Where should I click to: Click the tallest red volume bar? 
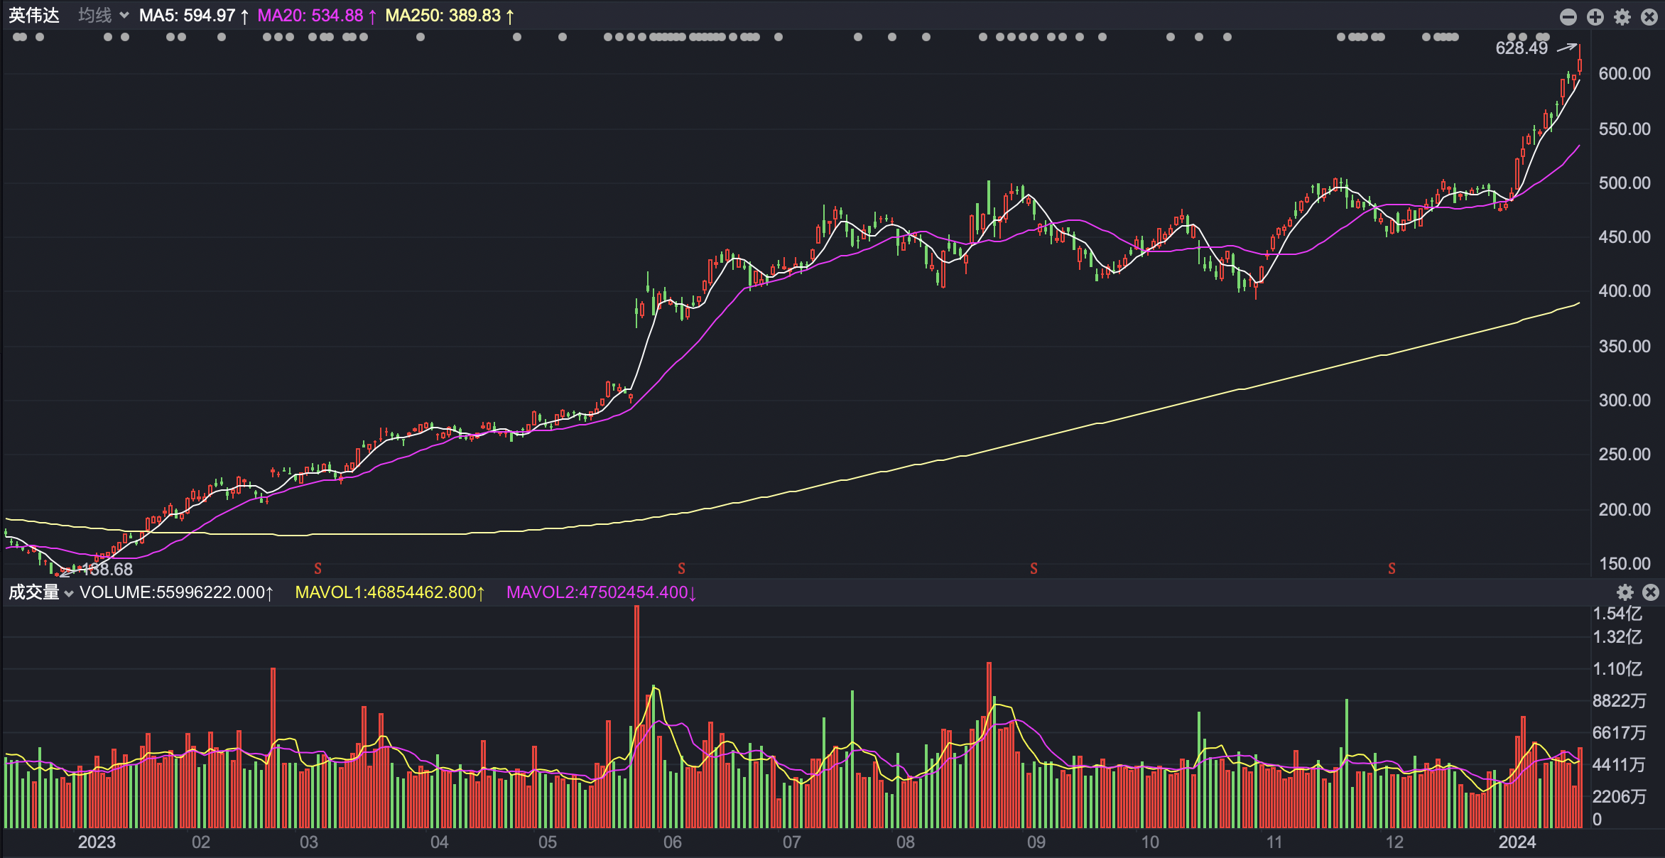pyautogui.click(x=636, y=716)
